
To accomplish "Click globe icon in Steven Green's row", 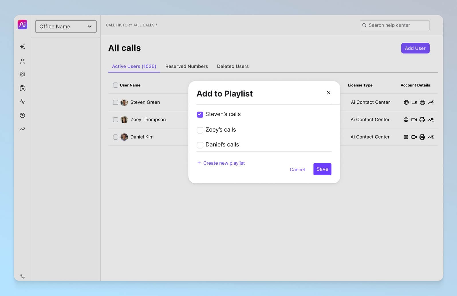I will pos(406,102).
